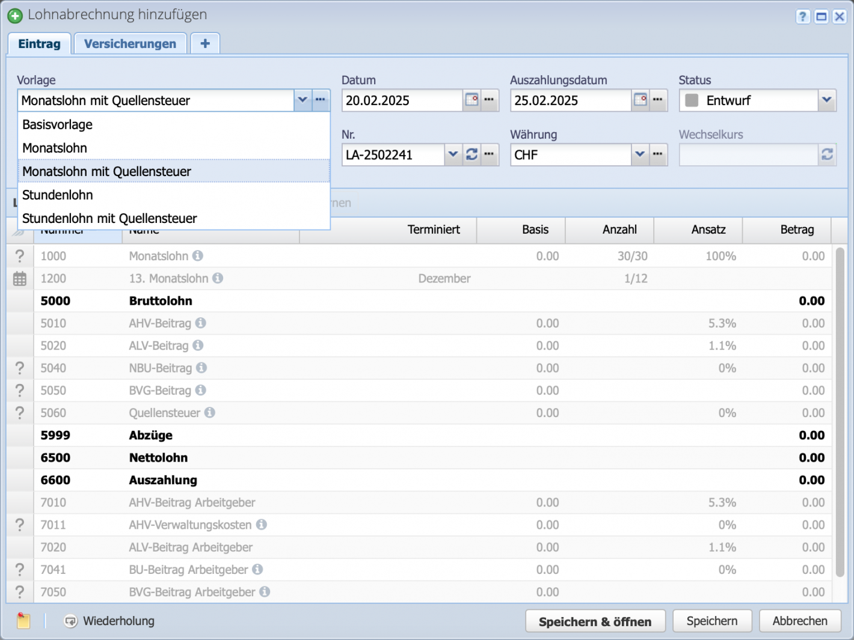Open the Währung currency dropdown

640,154
